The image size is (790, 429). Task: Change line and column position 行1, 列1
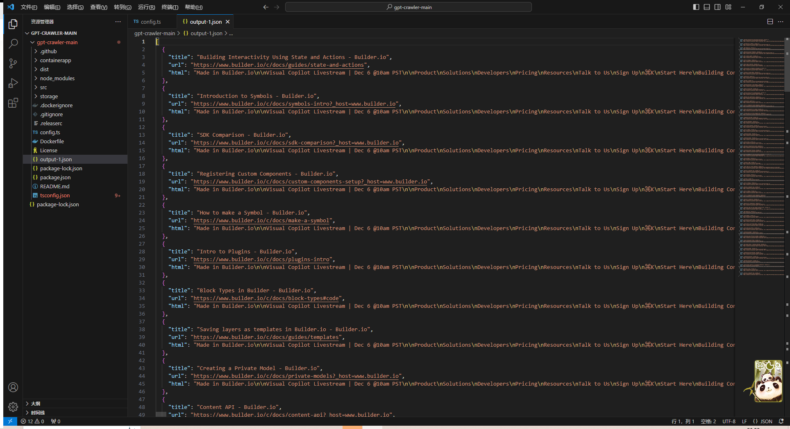point(683,421)
